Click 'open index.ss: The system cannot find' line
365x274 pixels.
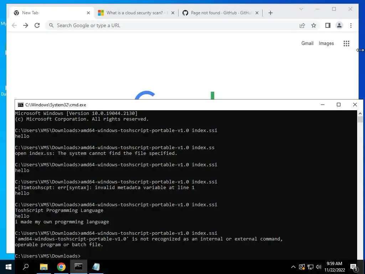[96, 153]
